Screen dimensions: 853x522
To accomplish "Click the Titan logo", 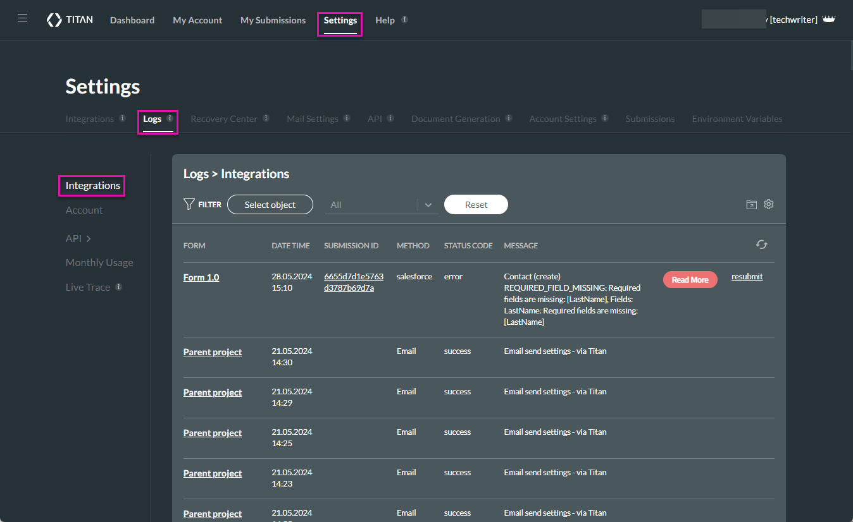I will click(70, 19).
